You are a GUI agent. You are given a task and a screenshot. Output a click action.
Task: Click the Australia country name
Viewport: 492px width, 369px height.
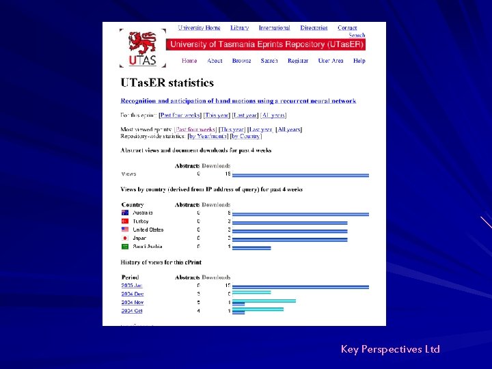143,213
